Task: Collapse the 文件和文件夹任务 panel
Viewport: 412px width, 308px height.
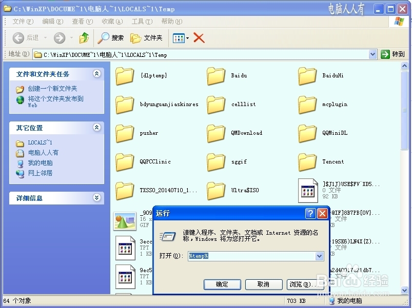Action: click(x=96, y=74)
